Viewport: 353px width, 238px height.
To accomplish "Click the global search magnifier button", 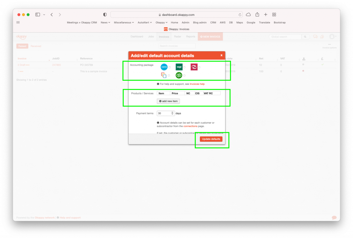I will (305, 37).
